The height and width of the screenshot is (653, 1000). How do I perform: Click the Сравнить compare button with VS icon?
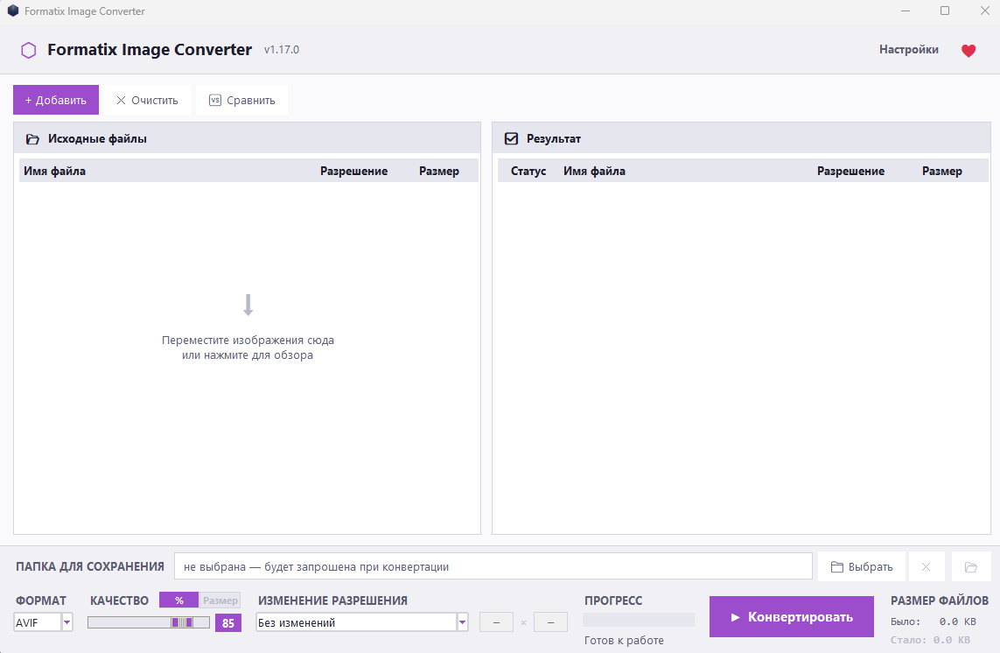point(241,100)
